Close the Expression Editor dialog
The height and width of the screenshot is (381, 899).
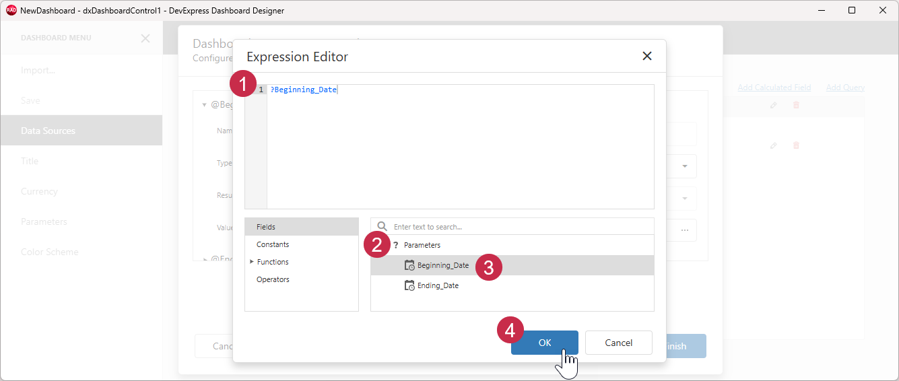(647, 57)
